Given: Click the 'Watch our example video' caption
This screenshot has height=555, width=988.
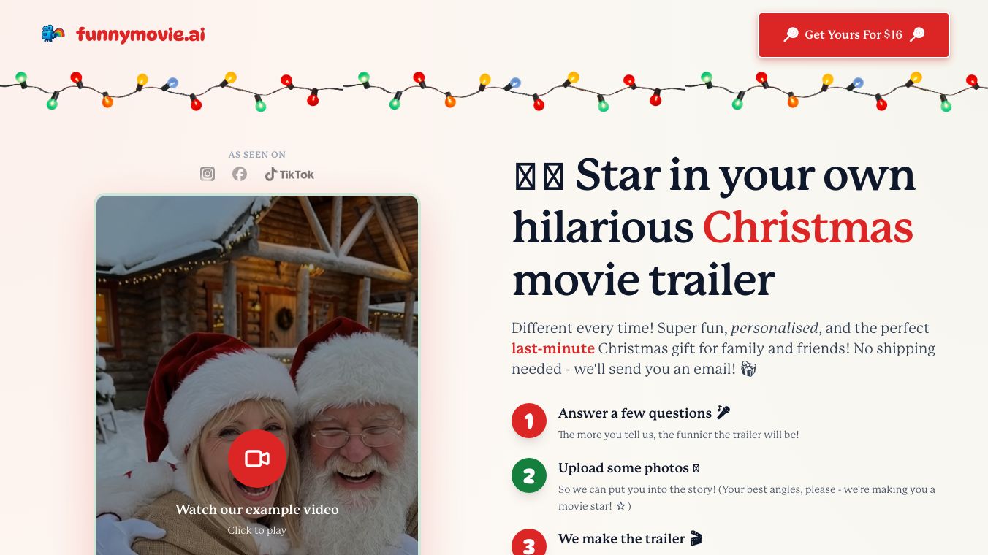Looking at the screenshot, I should coord(257,509).
